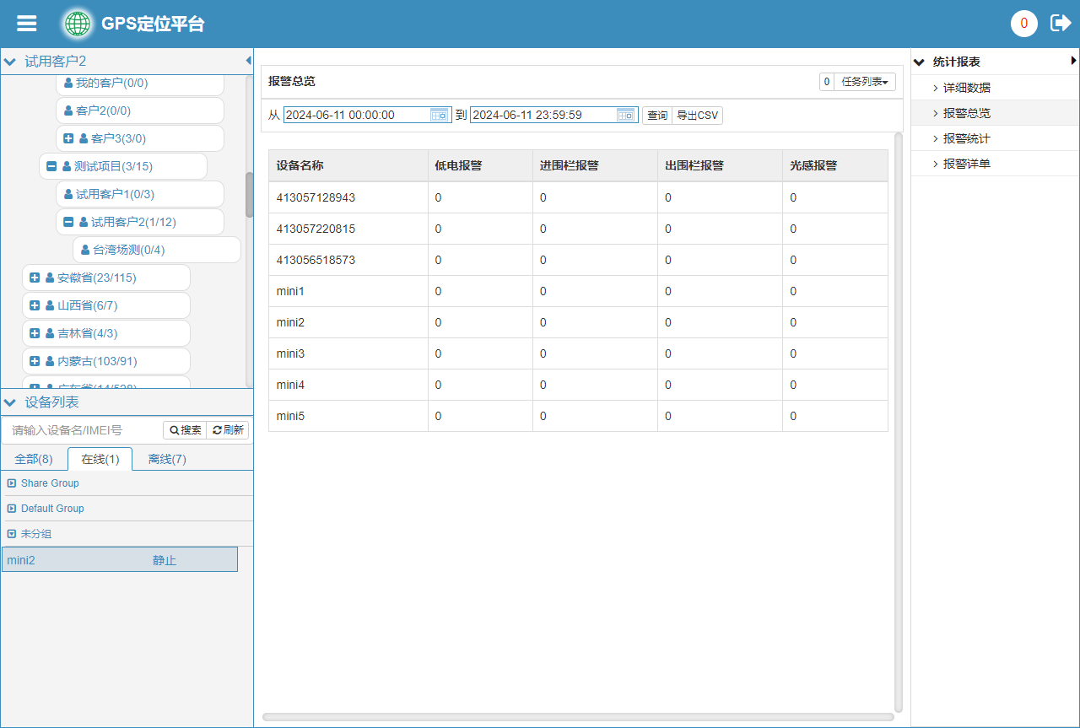
Task: Expand the 安徽省 tree node
Action: click(x=35, y=278)
